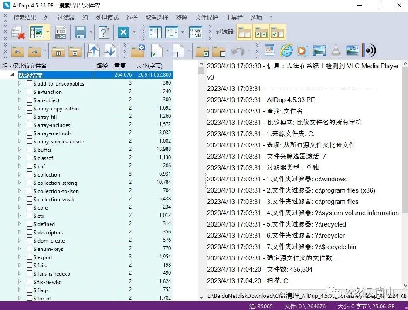Viewport: 408px width, 310px height.
Task: Tick the $.flags checkbox
Action: pyautogui.click(x=29, y=290)
